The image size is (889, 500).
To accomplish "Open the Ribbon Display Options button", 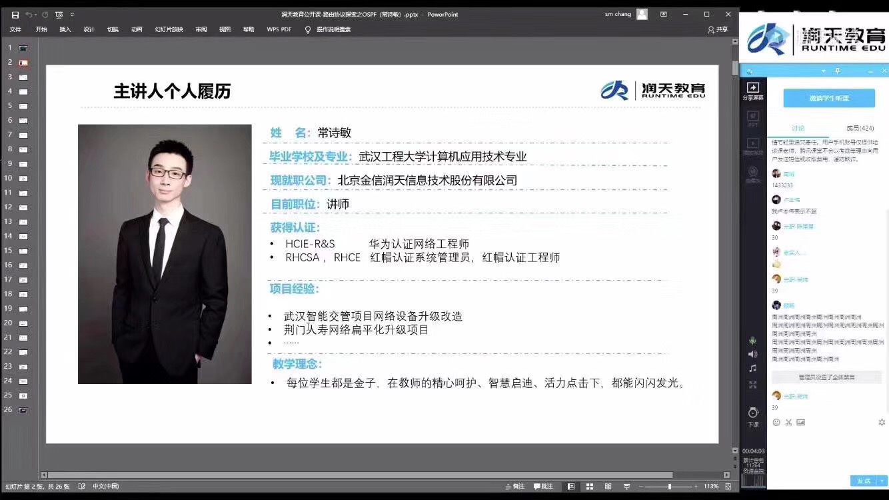I will (x=663, y=14).
